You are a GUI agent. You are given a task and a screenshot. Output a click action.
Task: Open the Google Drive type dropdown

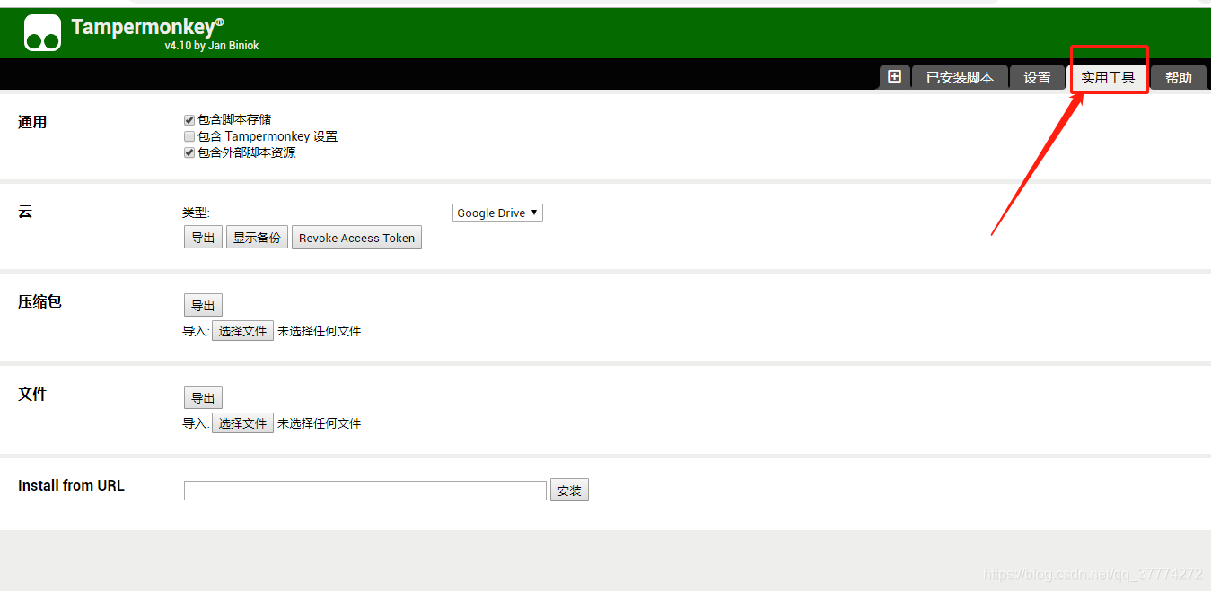coord(497,213)
